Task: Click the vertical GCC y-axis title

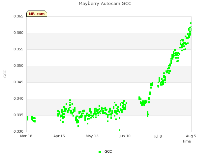Action: [5, 74]
